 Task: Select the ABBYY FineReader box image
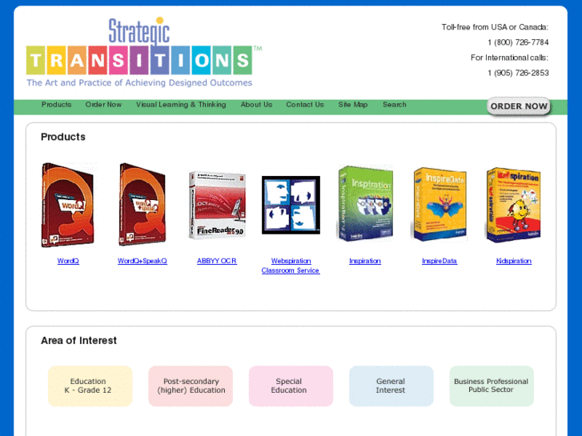coord(217,205)
